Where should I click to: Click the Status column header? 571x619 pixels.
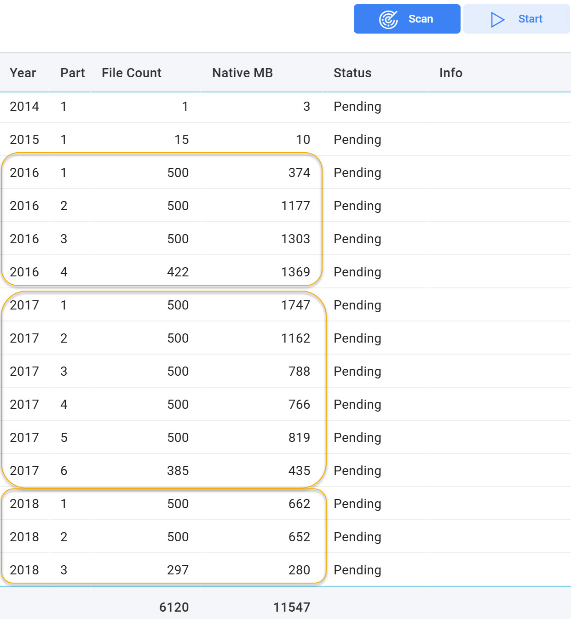tap(352, 73)
